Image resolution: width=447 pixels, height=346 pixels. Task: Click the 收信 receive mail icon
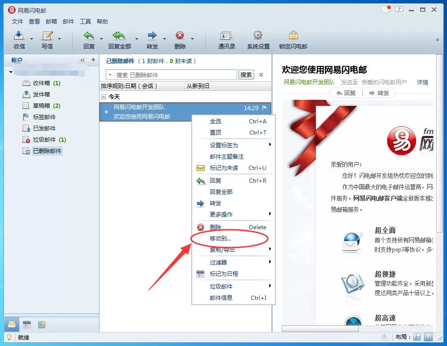click(x=19, y=36)
